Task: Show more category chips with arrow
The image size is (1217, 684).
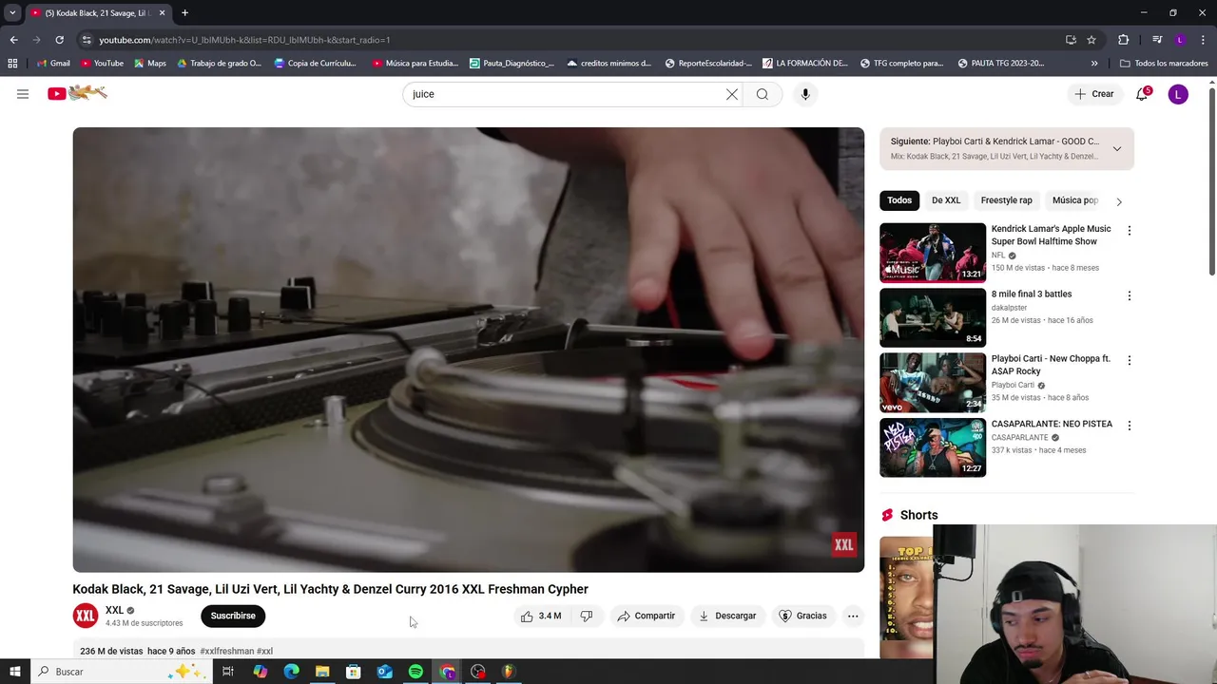Action: click(1119, 201)
